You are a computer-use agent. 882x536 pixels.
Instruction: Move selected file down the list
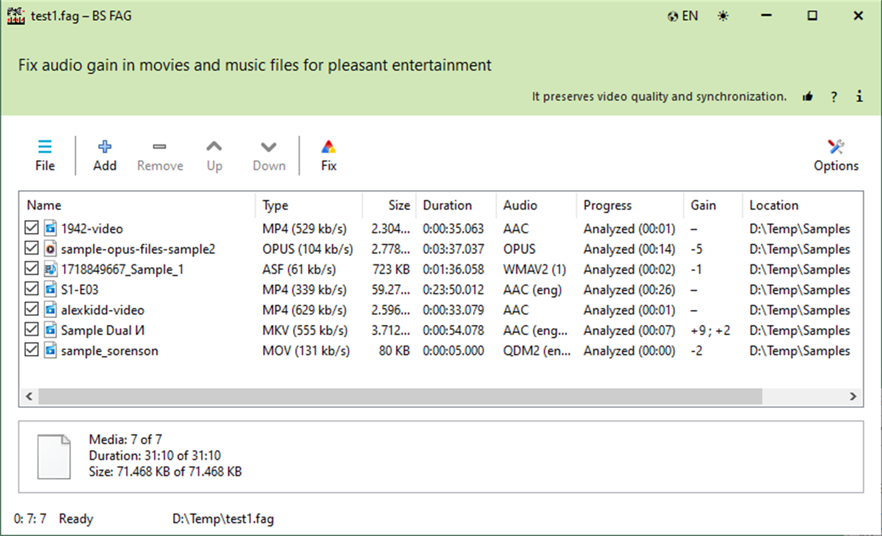click(268, 154)
